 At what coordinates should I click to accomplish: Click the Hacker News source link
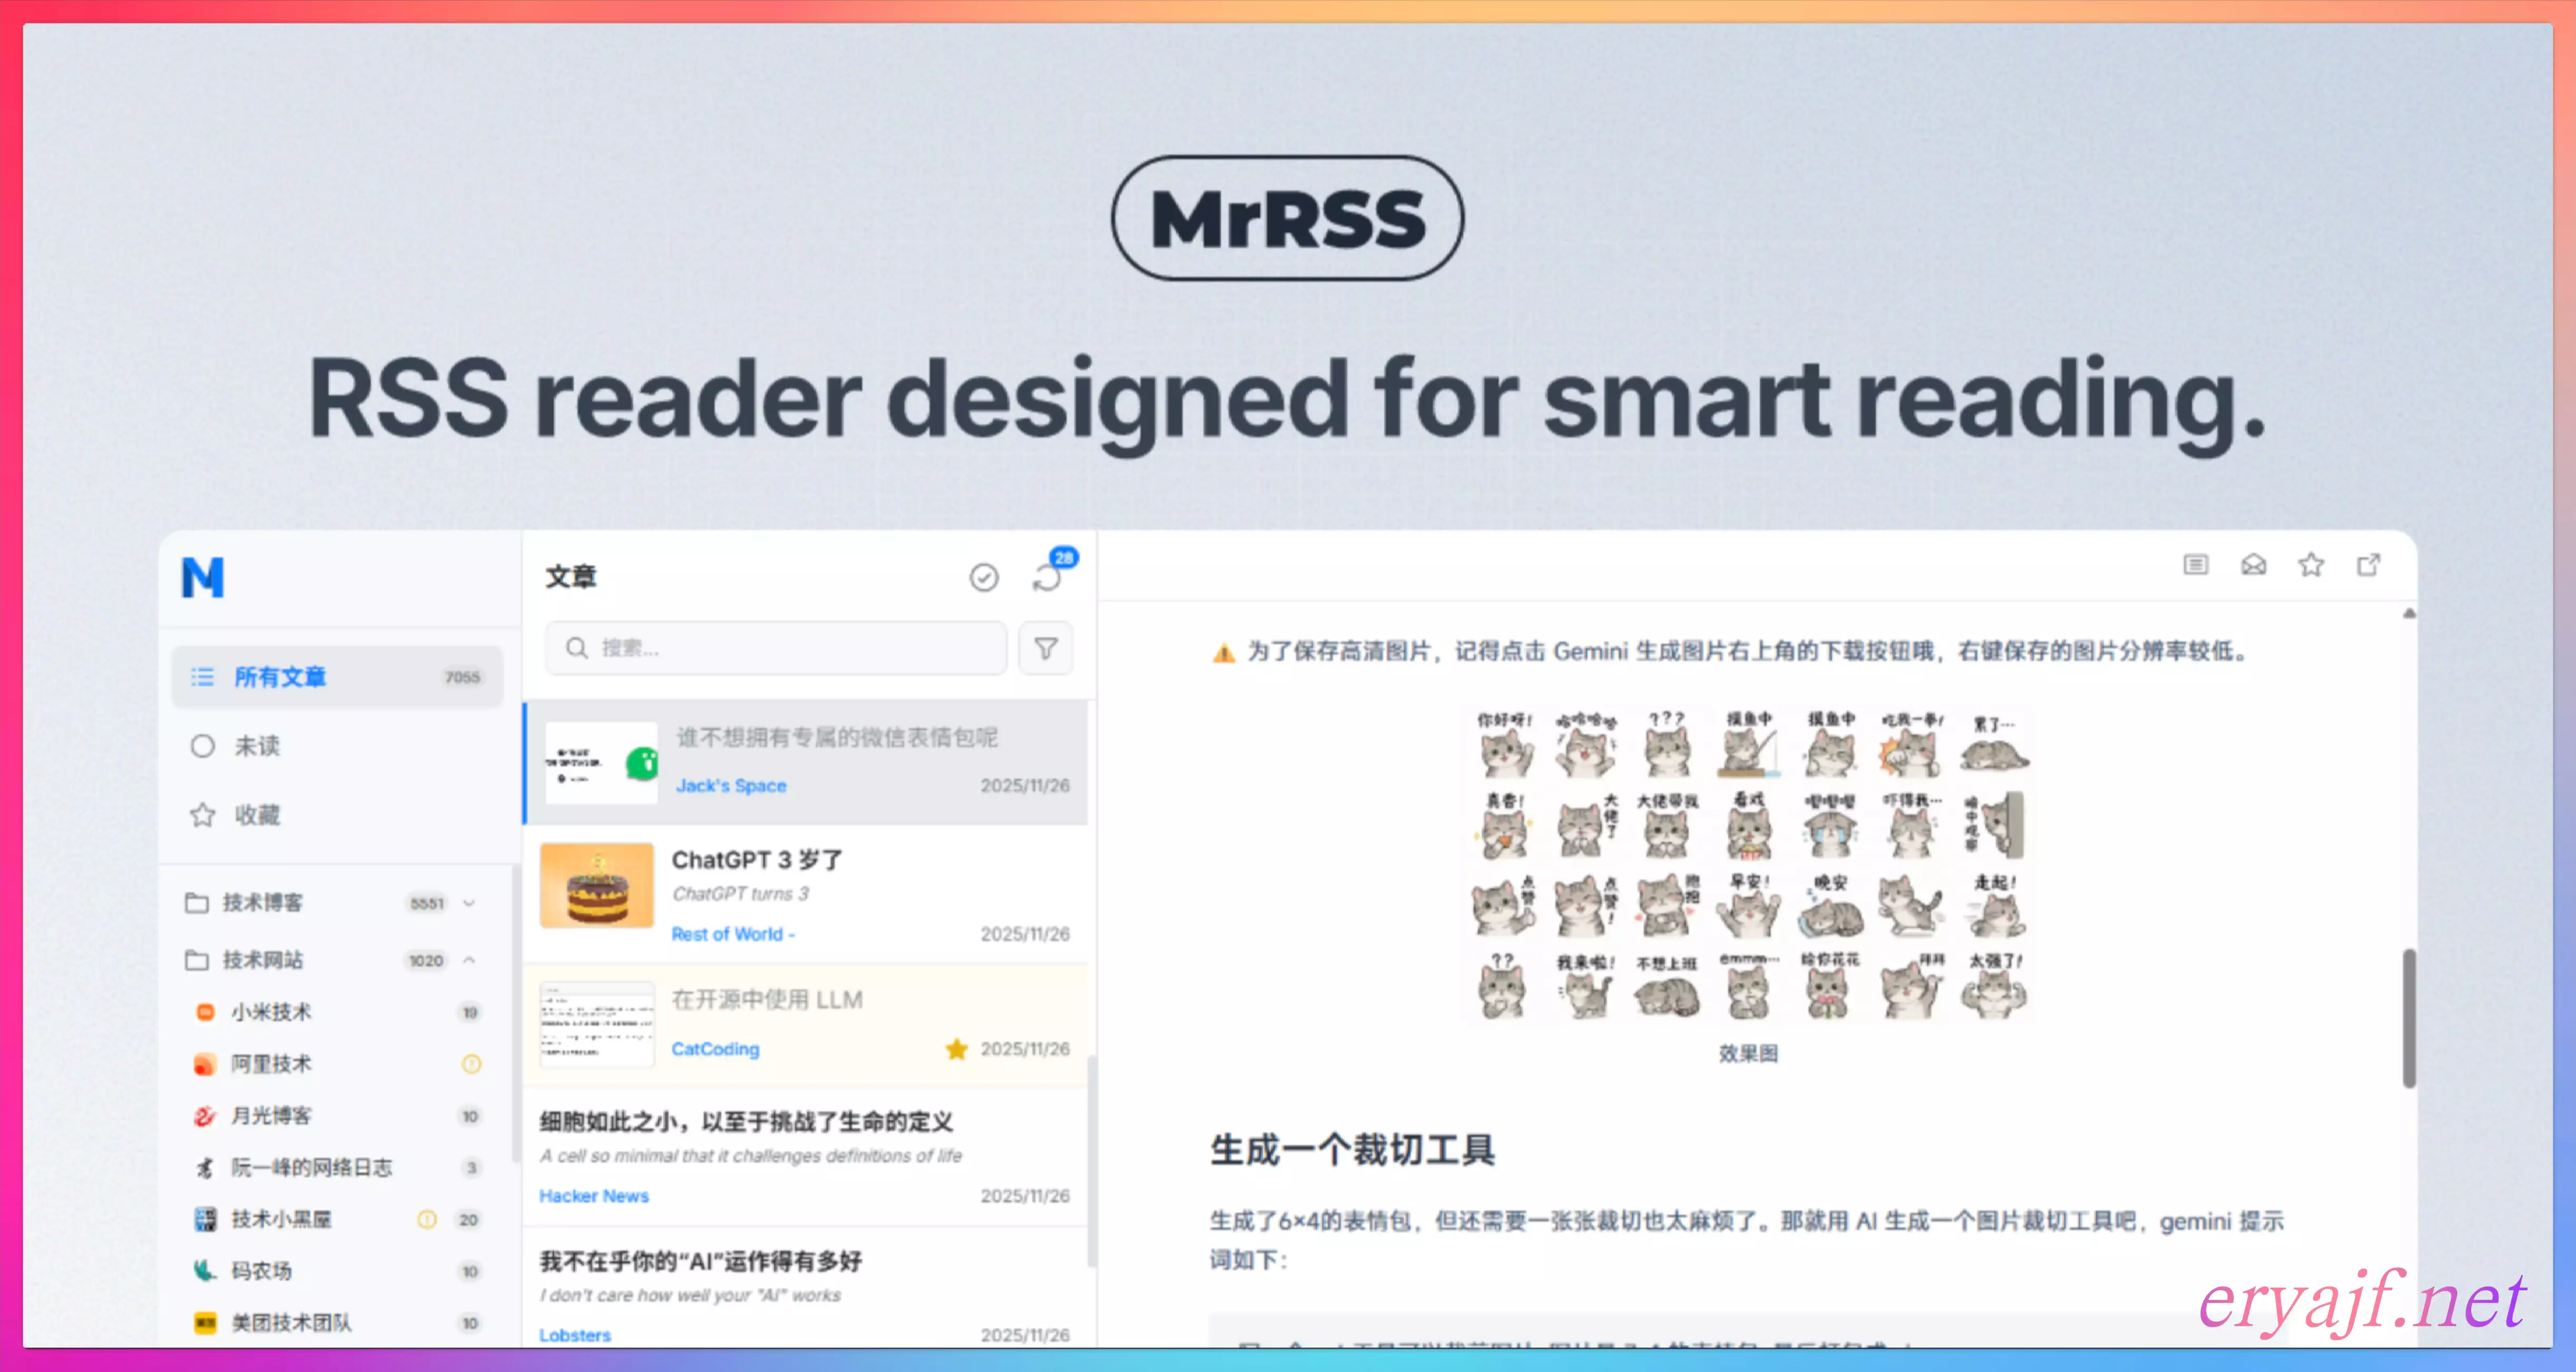point(594,1196)
